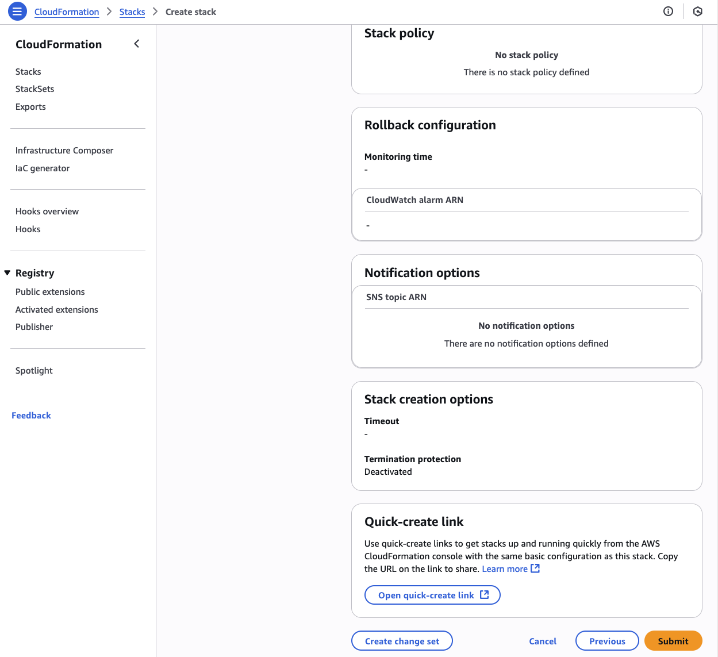Click the Notification options heading
The width and height of the screenshot is (718, 657).
(422, 273)
